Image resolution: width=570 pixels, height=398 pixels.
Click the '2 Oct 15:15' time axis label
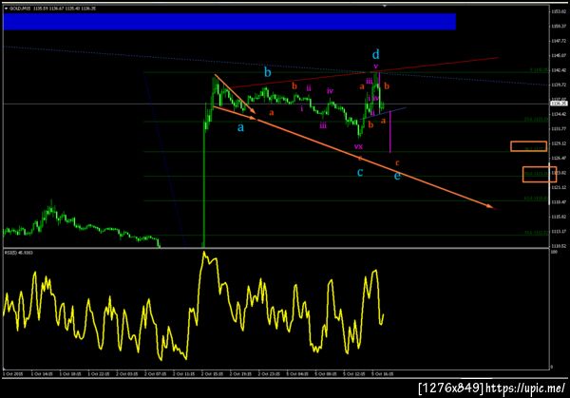(x=212, y=373)
